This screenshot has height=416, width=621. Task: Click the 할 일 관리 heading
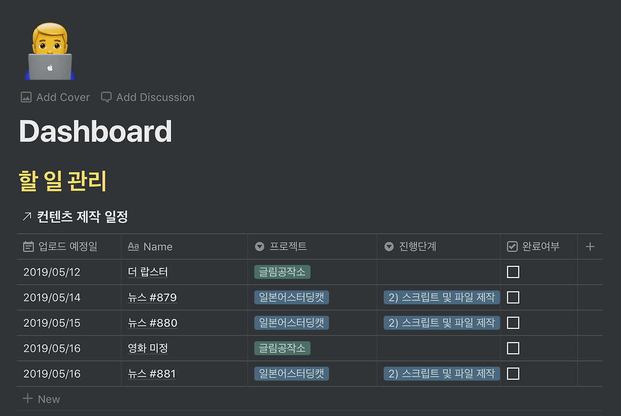click(63, 181)
